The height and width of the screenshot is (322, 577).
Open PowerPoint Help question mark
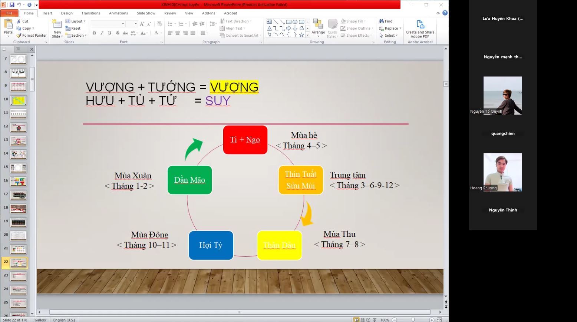click(x=445, y=13)
